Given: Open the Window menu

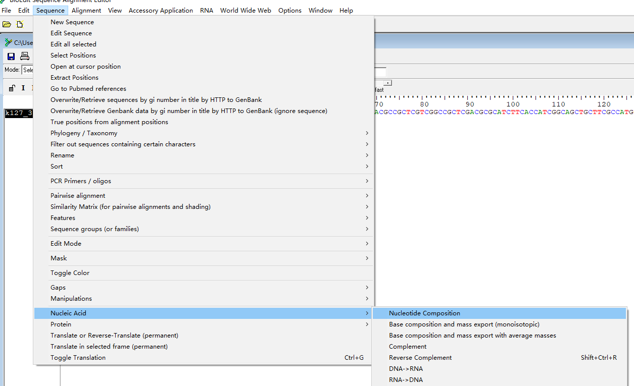Looking at the screenshot, I should click(x=320, y=10).
